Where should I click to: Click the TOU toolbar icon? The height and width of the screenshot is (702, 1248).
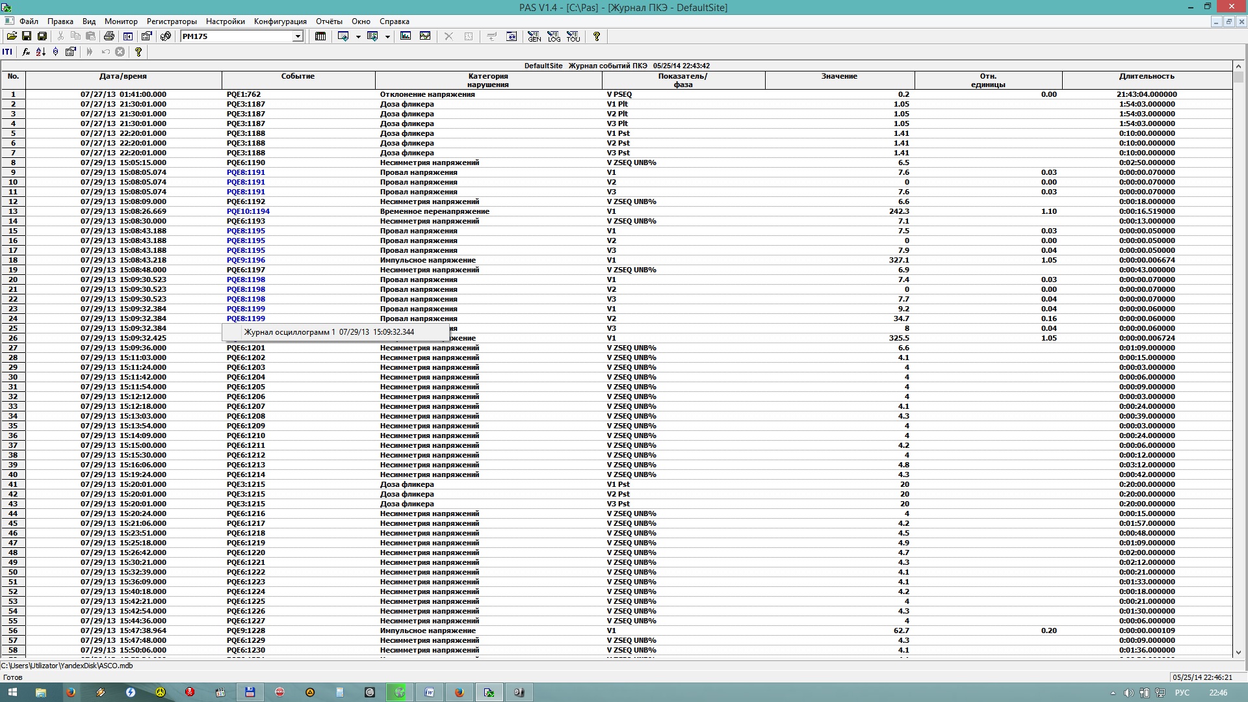click(573, 36)
